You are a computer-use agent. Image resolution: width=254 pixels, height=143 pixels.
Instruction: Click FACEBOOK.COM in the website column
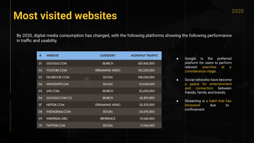coord(58,77)
